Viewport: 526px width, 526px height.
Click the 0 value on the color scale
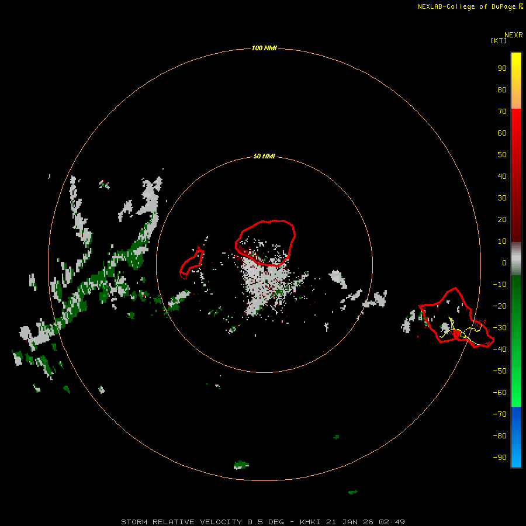click(x=504, y=263)
